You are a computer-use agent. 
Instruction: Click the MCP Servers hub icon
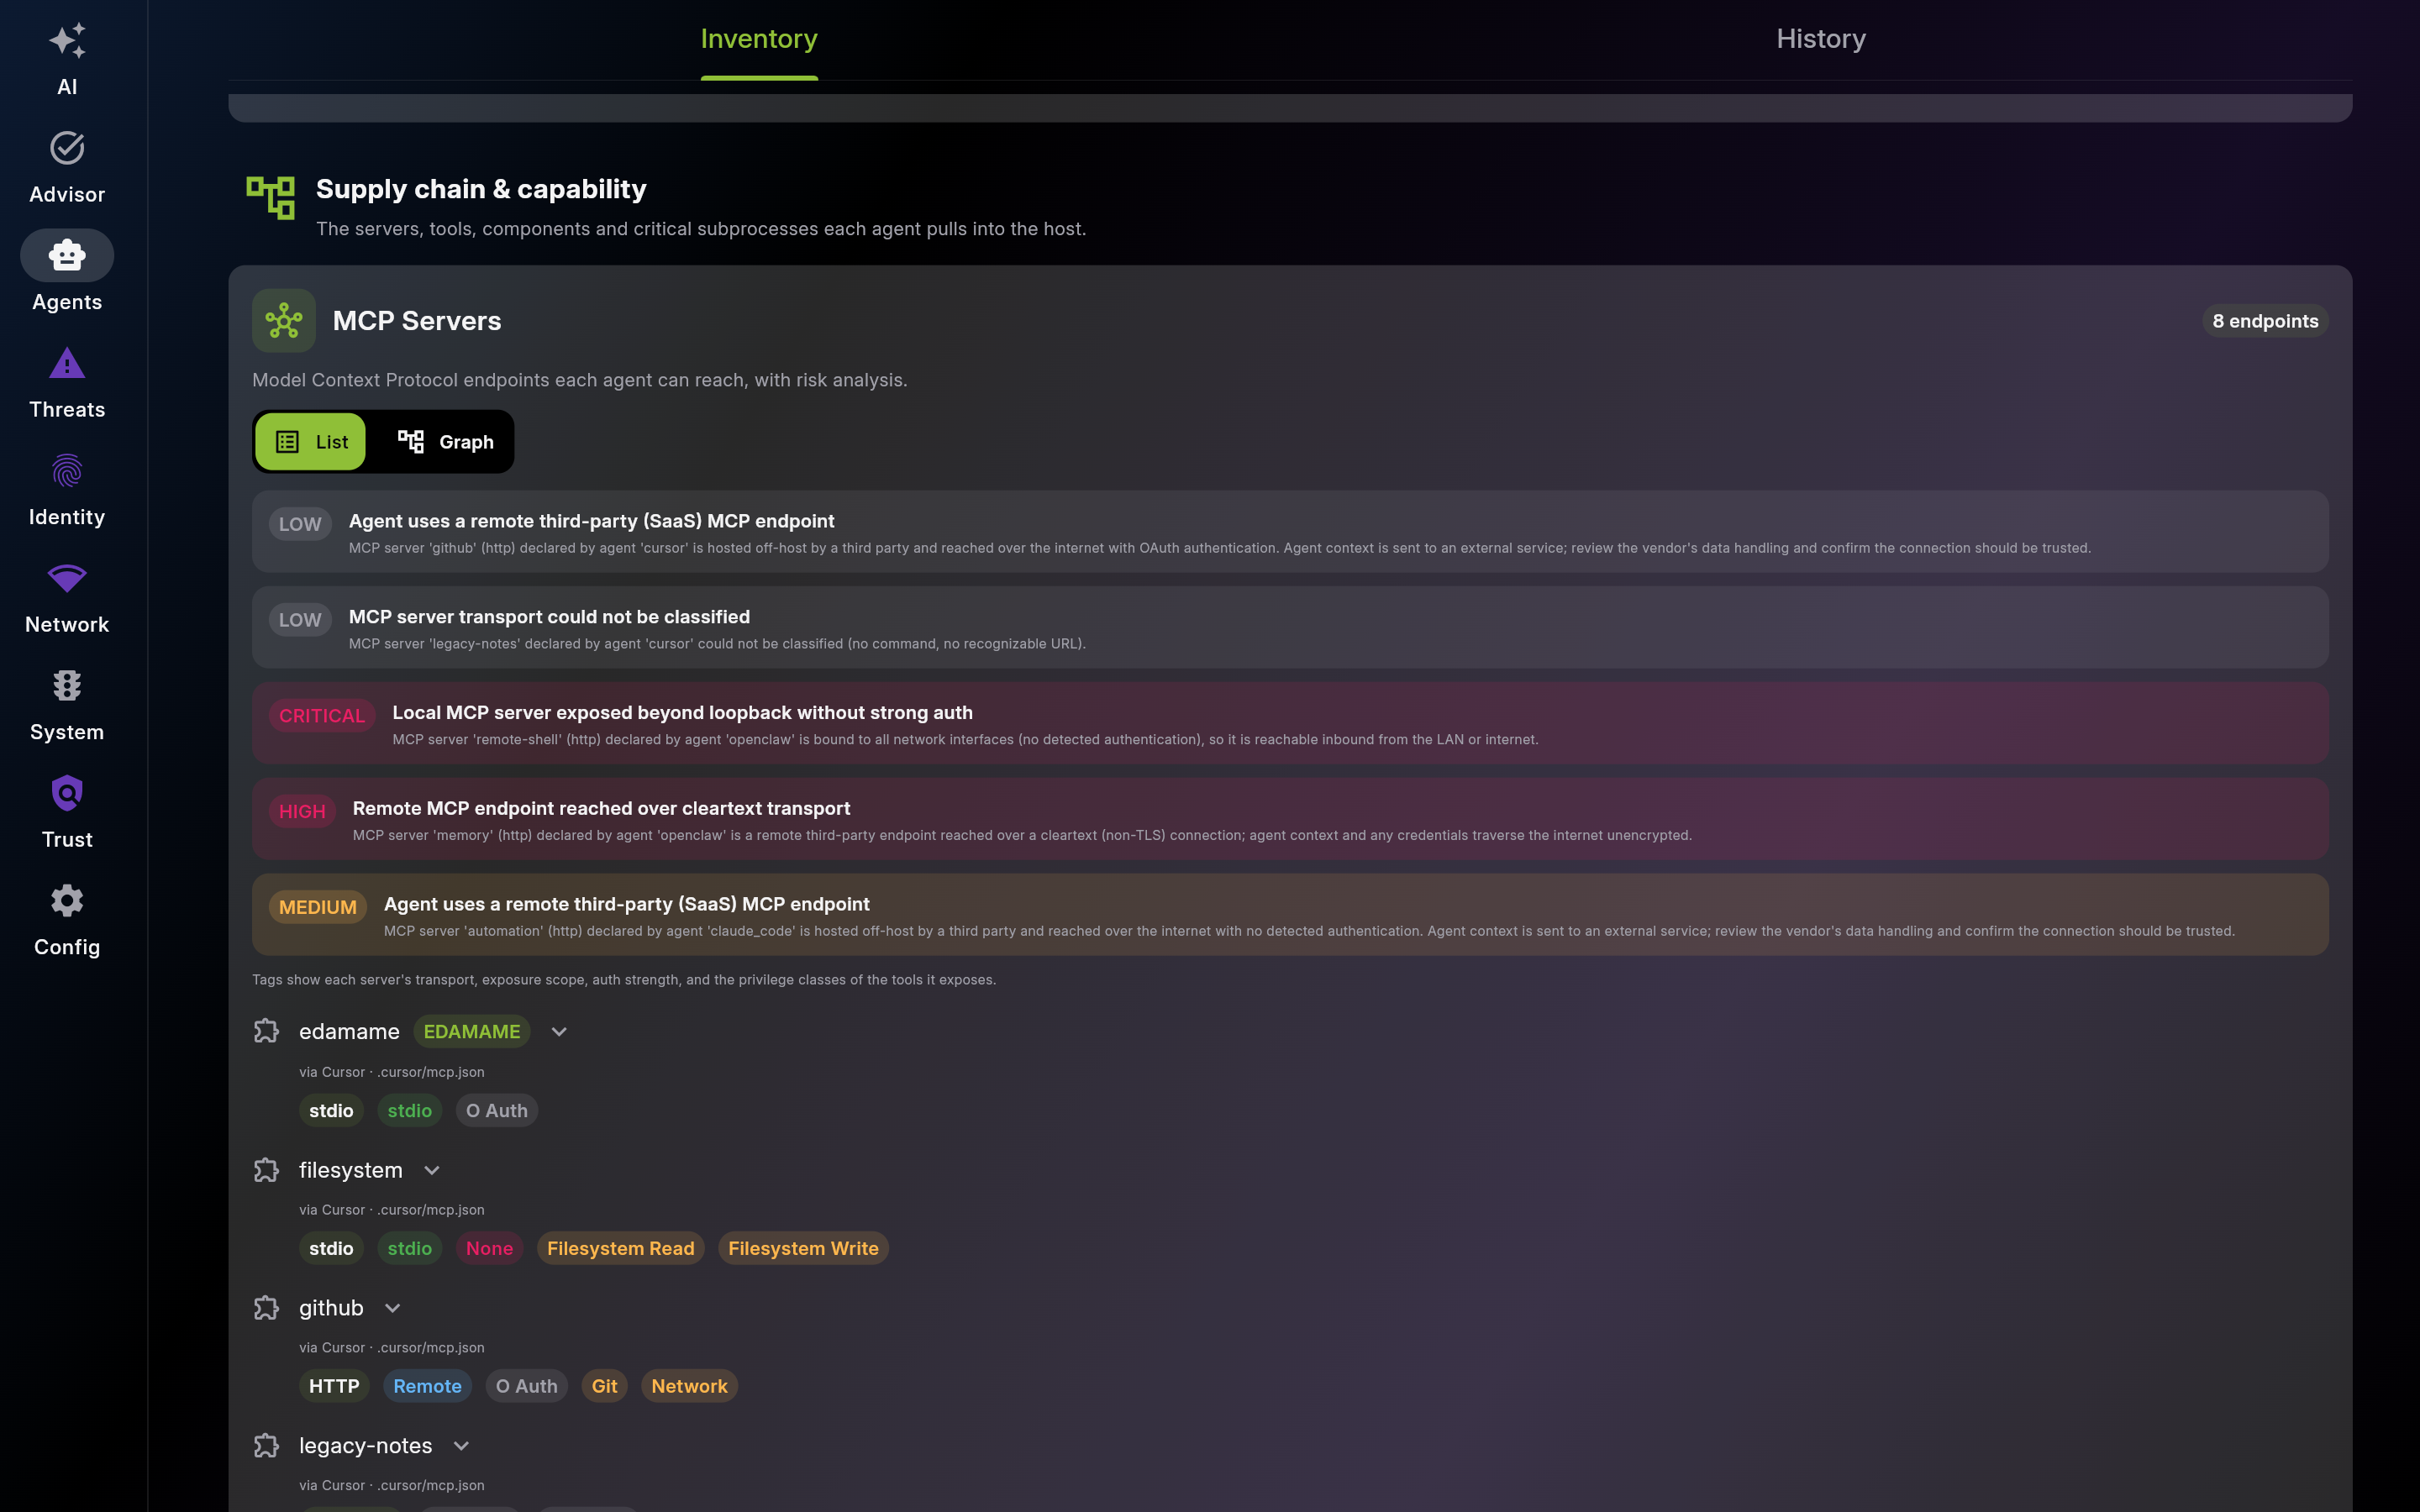coord(284,321)
